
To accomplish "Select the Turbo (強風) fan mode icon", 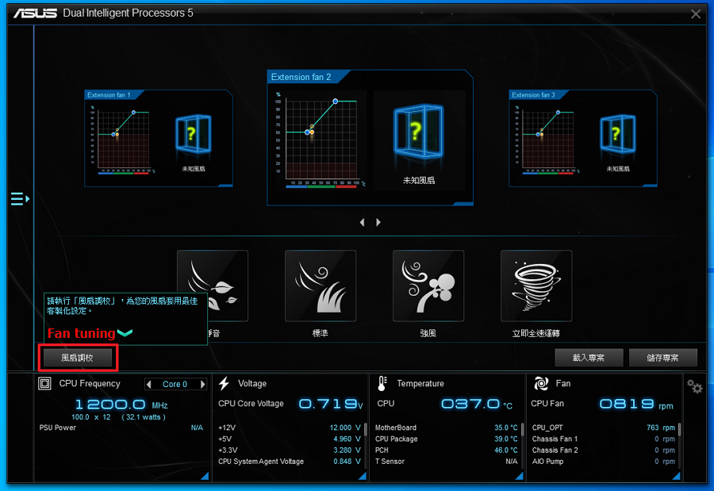I will [x=428, y=286].
